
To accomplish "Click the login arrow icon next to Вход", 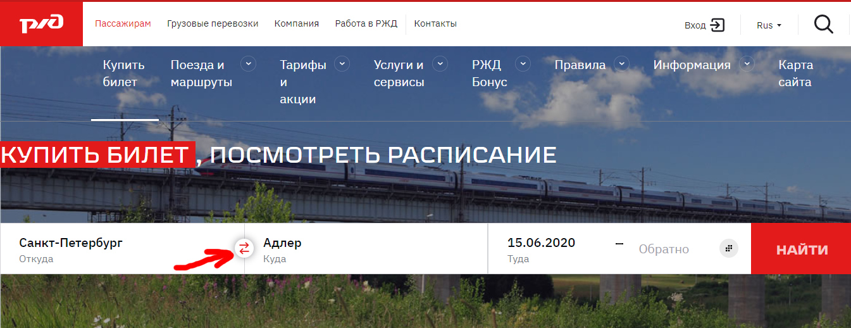I will click(717, 25).
